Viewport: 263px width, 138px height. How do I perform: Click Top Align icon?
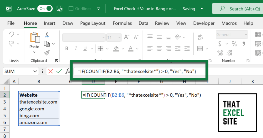[x=150, y=37]
